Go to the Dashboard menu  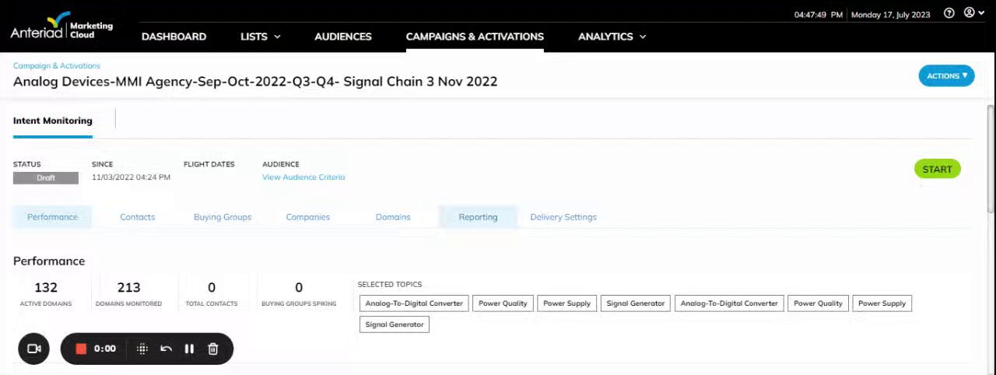pos(174,37)
